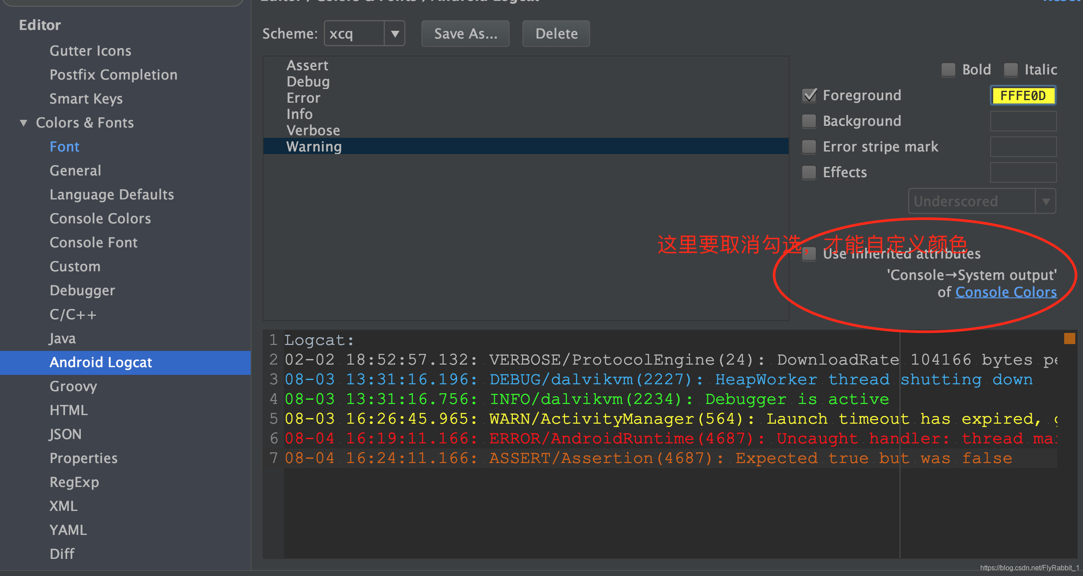
Task: Open the Scheme dropdown arrow
Action: (x=394, y=33)
